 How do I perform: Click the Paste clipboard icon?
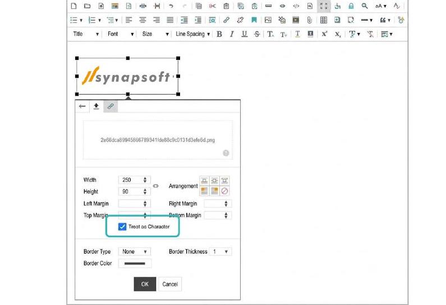coord(227,6)
